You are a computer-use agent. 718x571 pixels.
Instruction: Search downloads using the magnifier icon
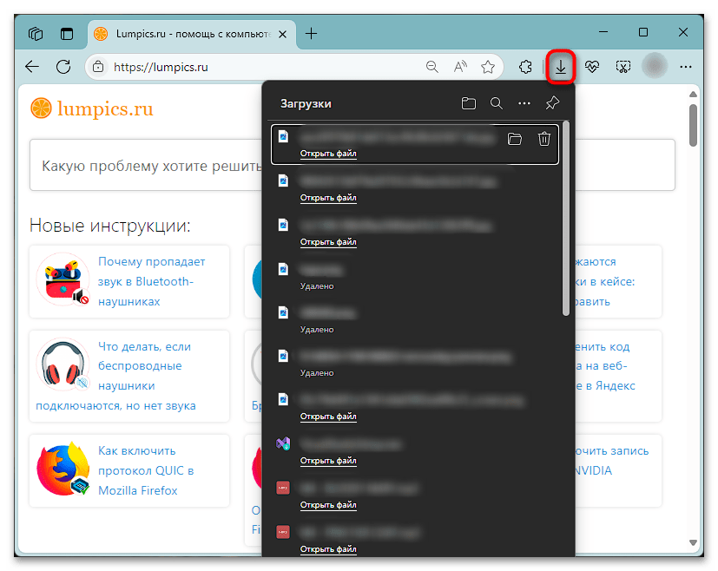click(x=497, y=103)
